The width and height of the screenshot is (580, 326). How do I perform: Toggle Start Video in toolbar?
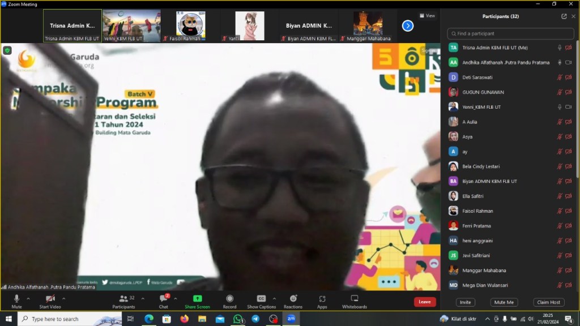click(50, 301)
